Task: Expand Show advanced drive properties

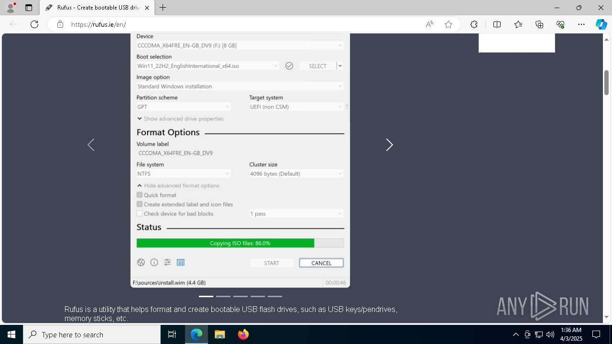Action: [x=180, y=118]
